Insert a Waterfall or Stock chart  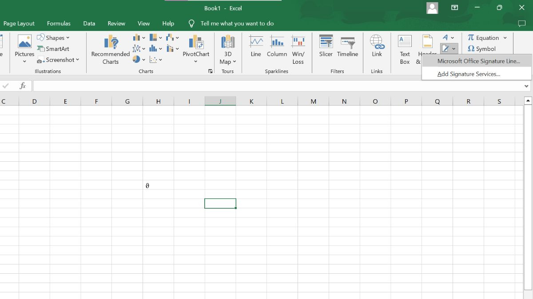(x=172, y=38)
